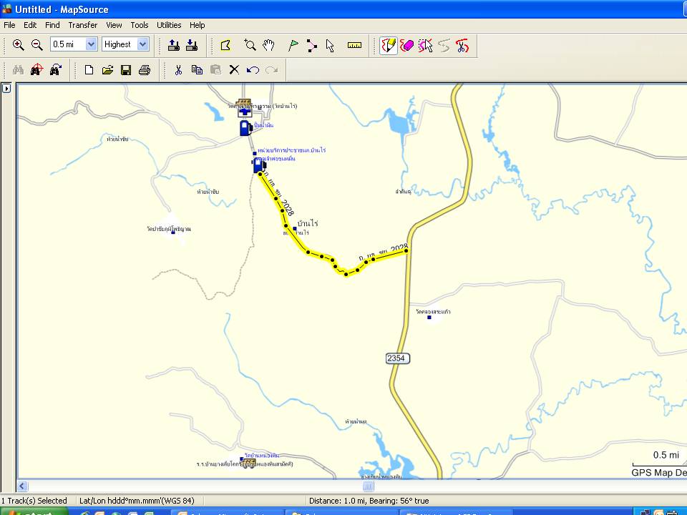Expand the collapsed left side panel arrow
687x515 pixels.
(x=6, y=89)
